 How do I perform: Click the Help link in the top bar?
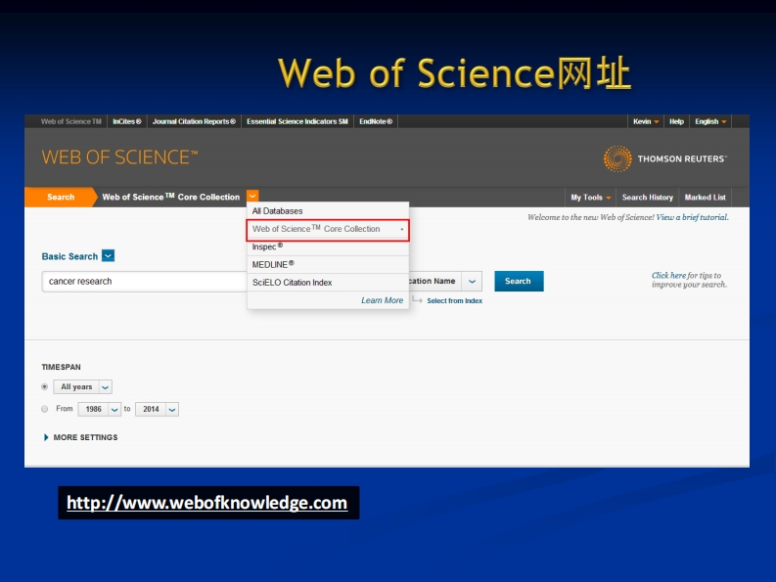[676, 121]
